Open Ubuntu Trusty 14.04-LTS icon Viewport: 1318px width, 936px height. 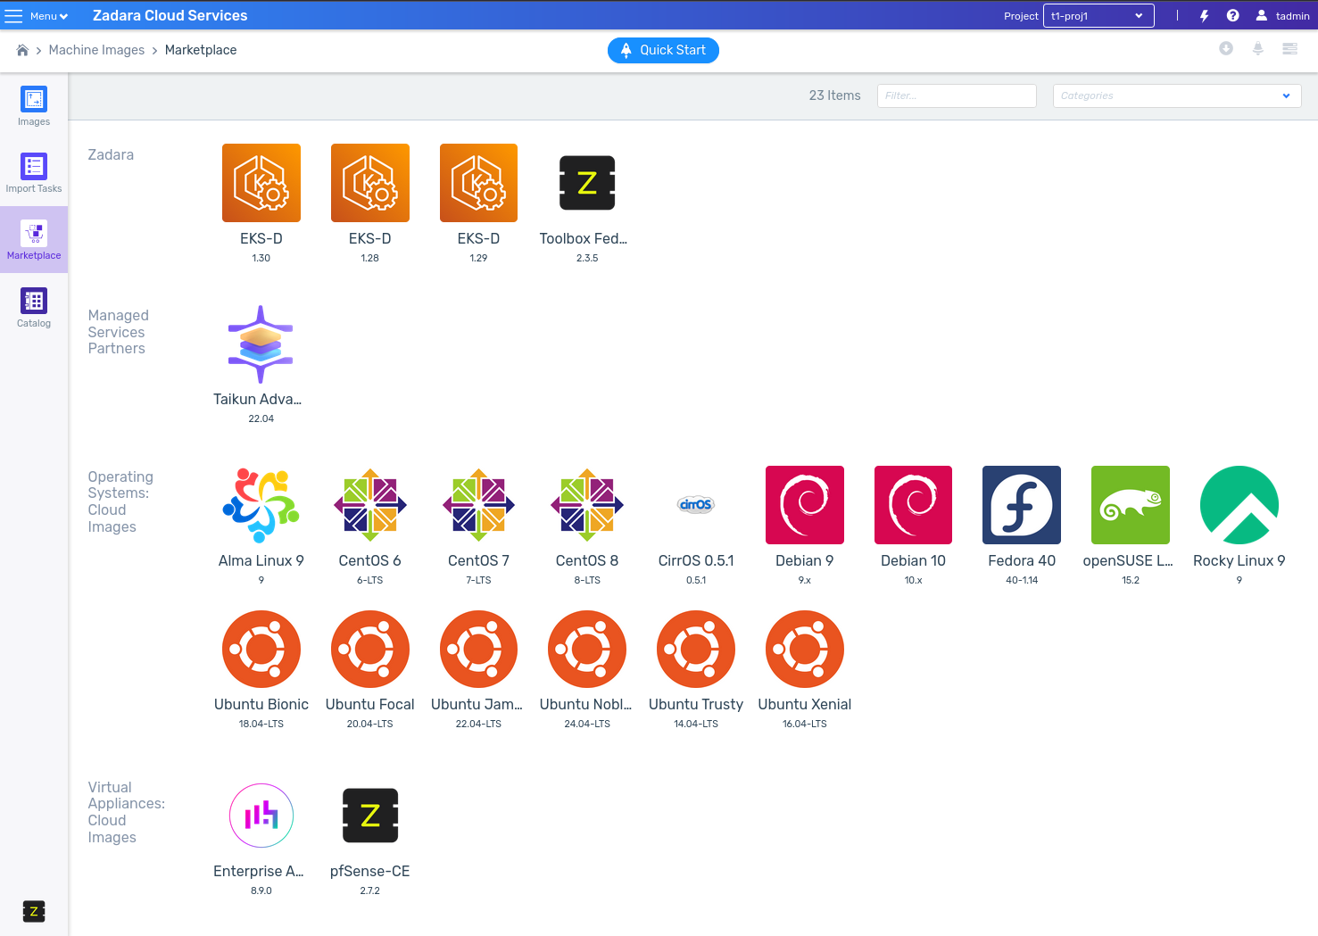[x=696, y=649]
